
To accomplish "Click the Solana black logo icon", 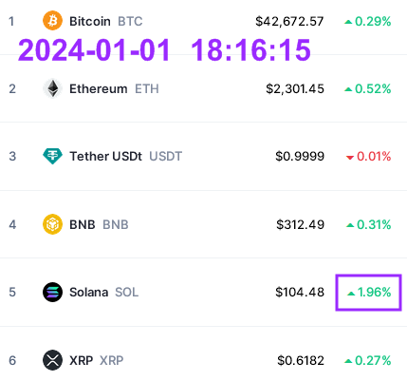I will click(52, 292).
